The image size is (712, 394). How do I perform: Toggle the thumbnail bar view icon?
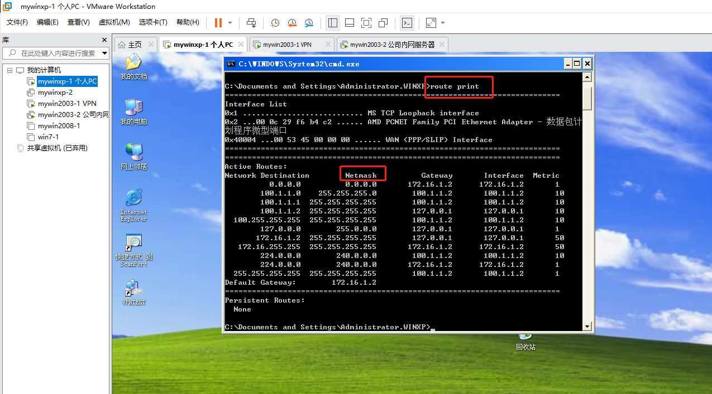point(350,23)
